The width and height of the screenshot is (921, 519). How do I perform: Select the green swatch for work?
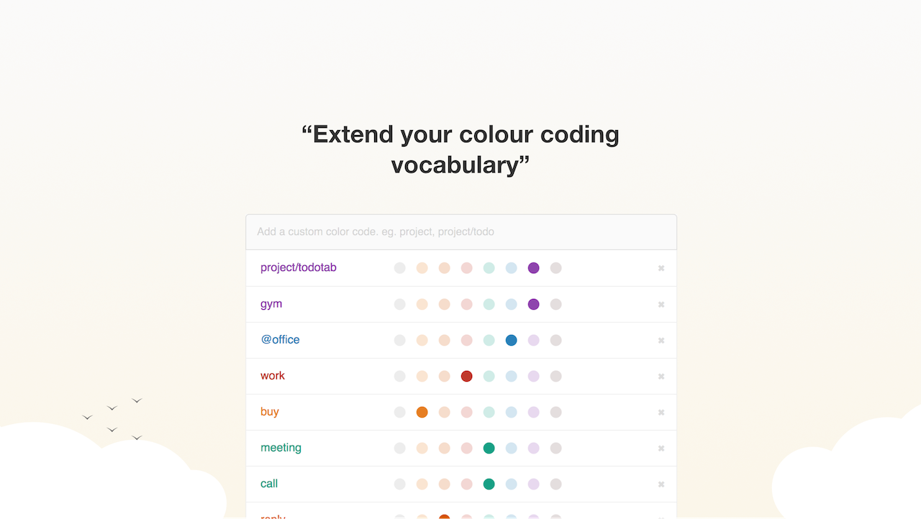click(489, 376)
